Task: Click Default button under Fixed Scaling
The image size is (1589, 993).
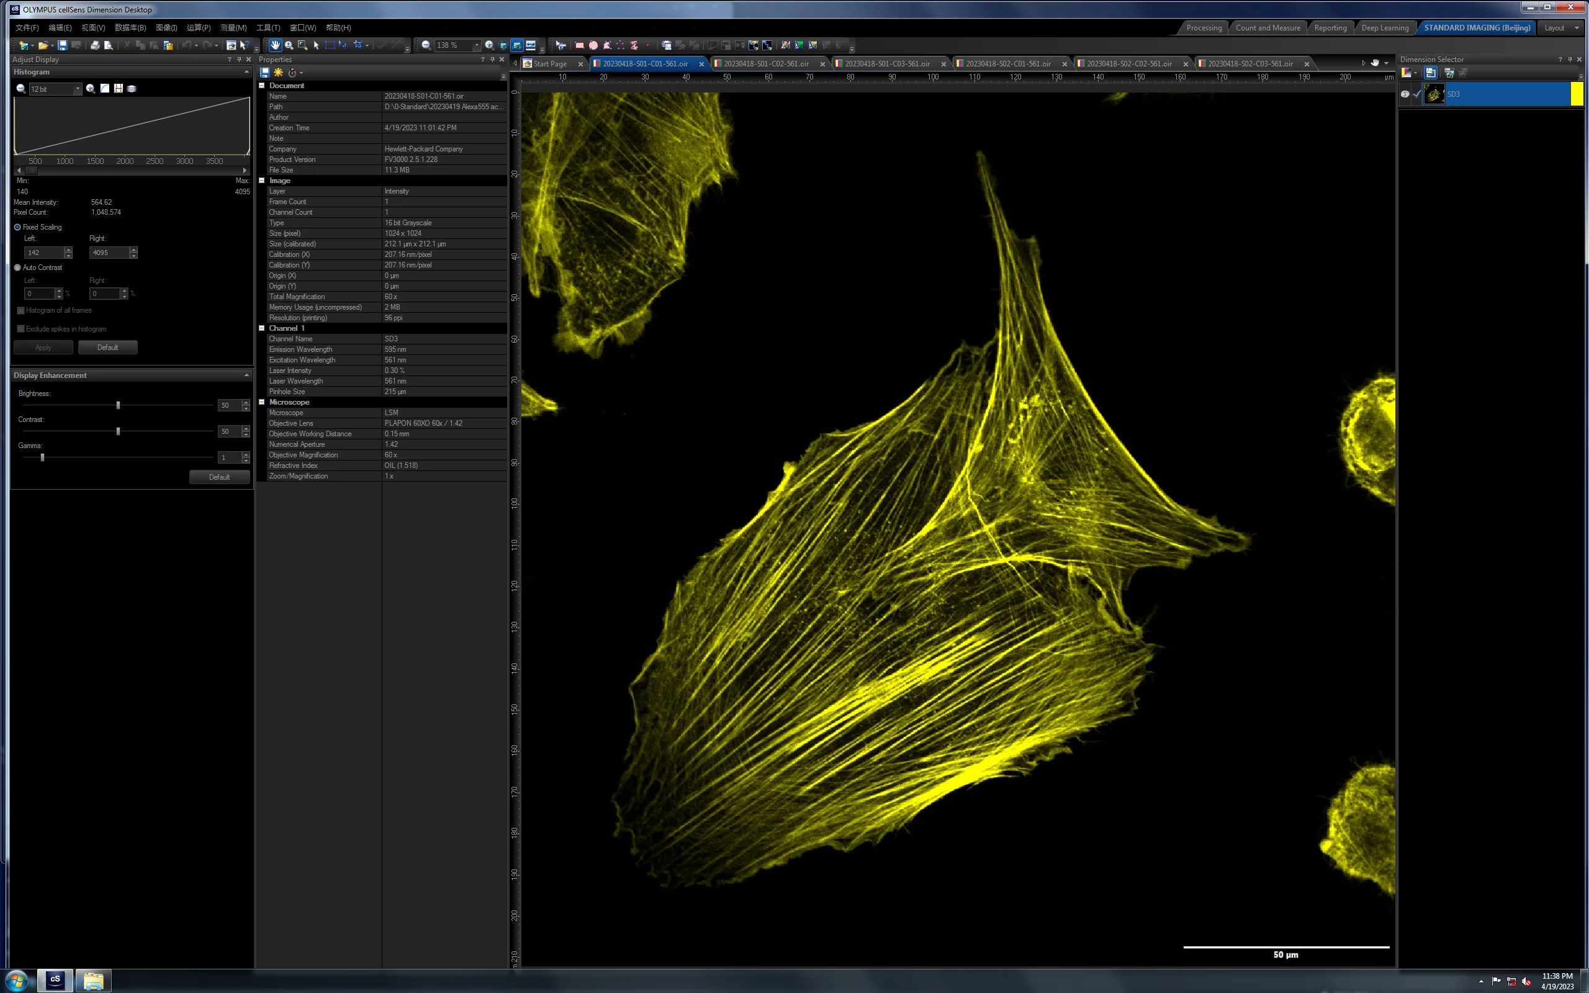Action: coord(107,348)
